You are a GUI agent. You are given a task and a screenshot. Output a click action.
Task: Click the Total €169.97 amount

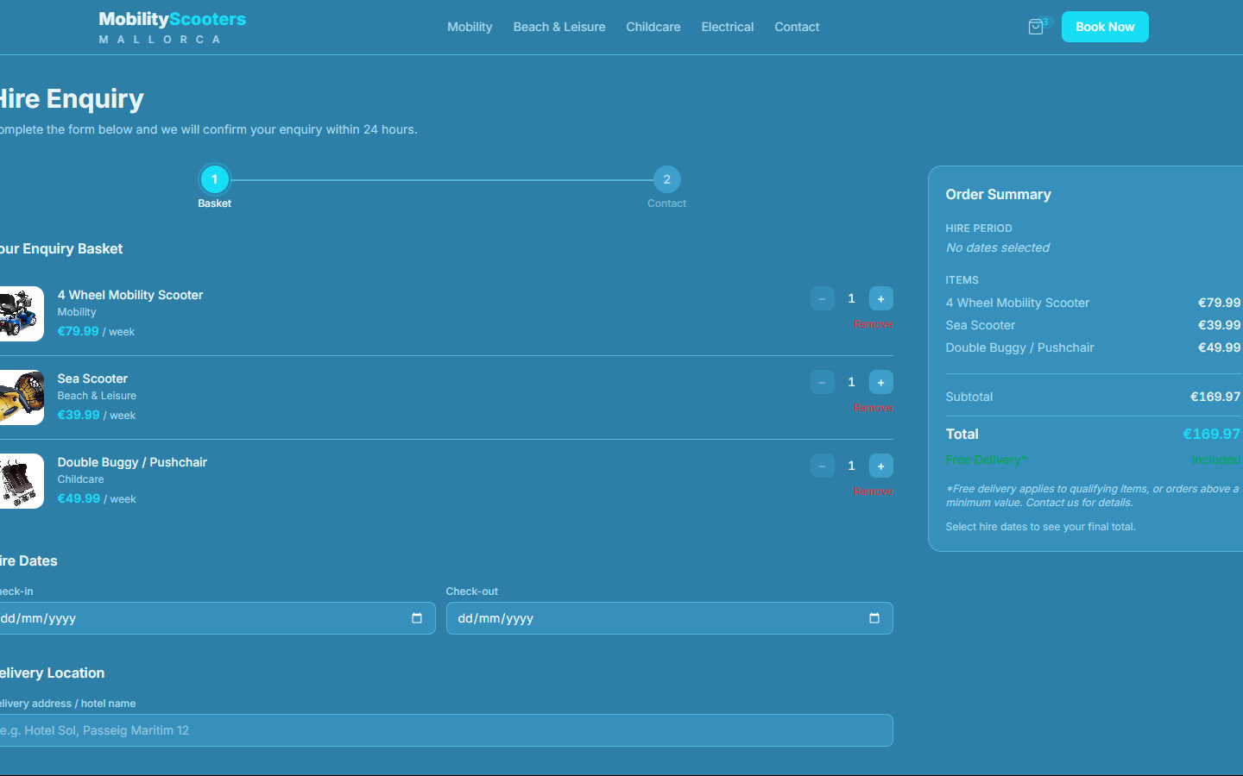click(1211, 434)
